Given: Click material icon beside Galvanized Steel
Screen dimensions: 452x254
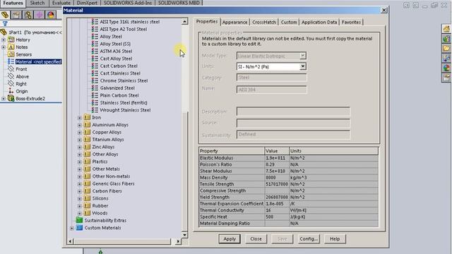Looking at the screenshot, I should (x=95, y=87).
